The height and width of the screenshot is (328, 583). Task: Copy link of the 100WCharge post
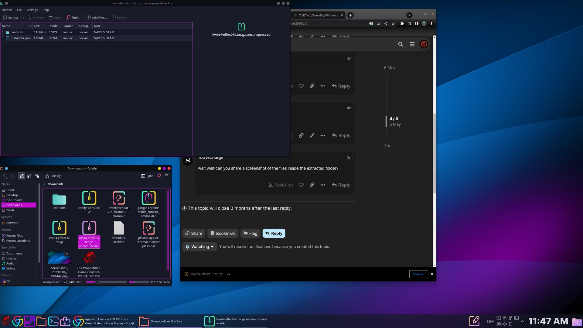(312, 185)
